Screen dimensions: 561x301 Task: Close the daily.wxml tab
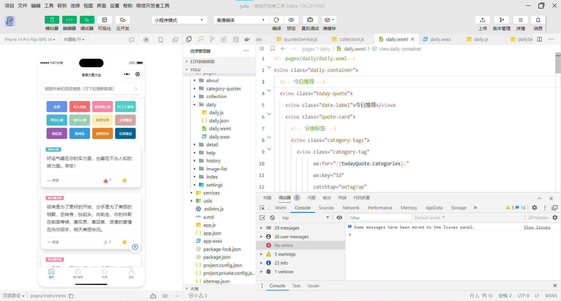[413, 39]
